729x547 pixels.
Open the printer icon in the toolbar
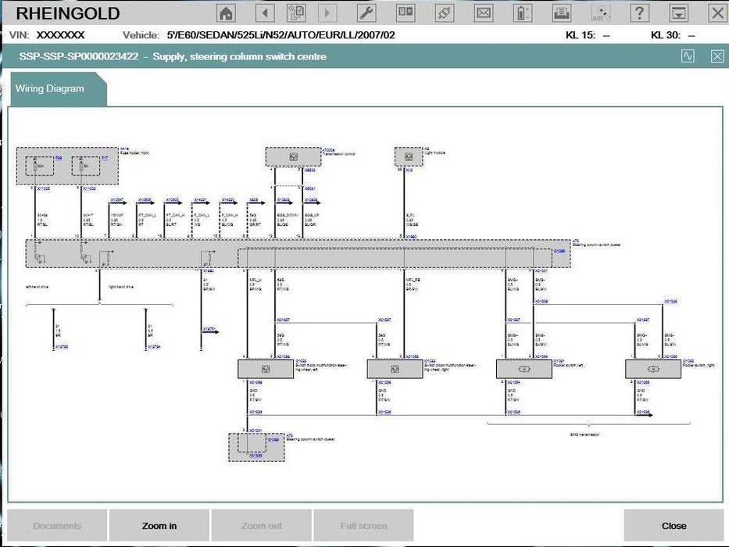562,13
